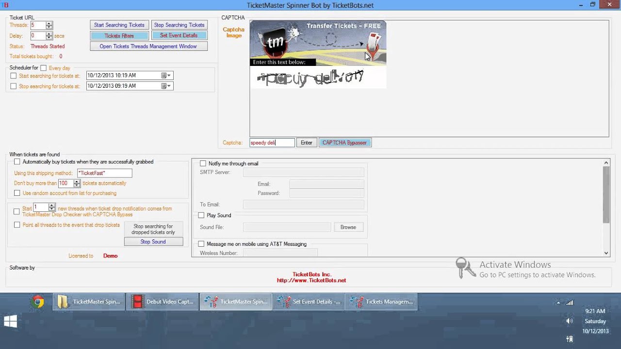Switch to Set Event Details taskbar window

309,301
